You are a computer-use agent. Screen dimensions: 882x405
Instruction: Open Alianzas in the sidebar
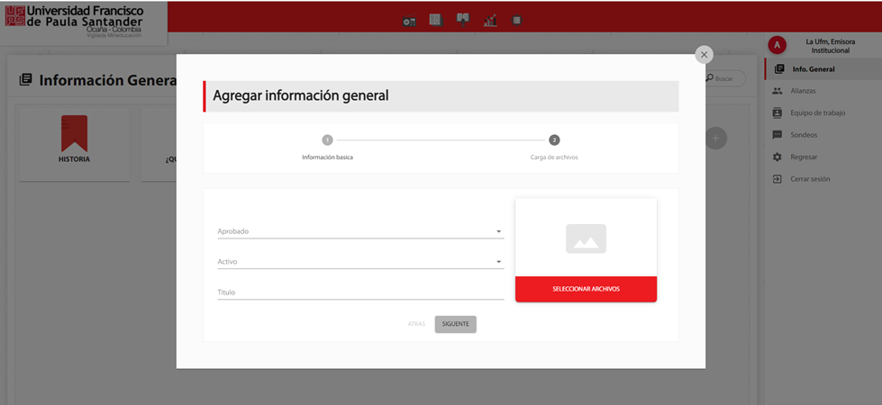[x=805, y=91]
